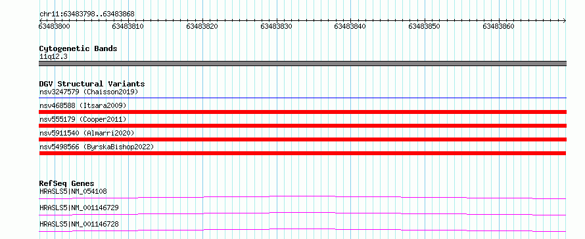Click the red bar for nsv5498566

[302, 153]
